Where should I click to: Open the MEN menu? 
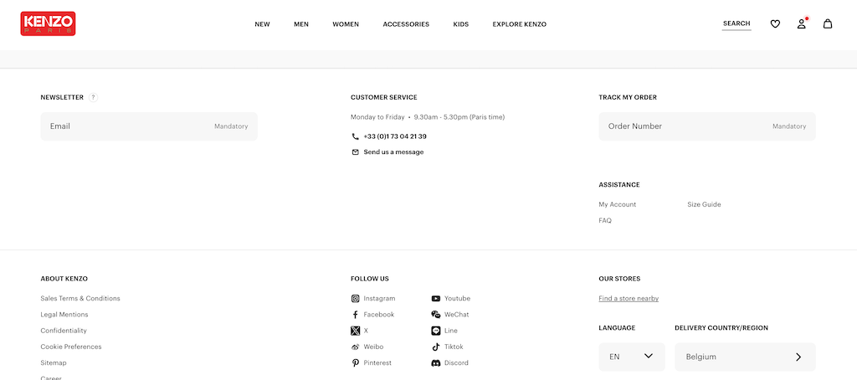[x=301, y=24]
